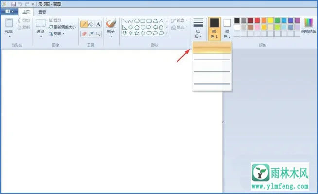Pick the yellow color swatch

[x=271, y=20]
